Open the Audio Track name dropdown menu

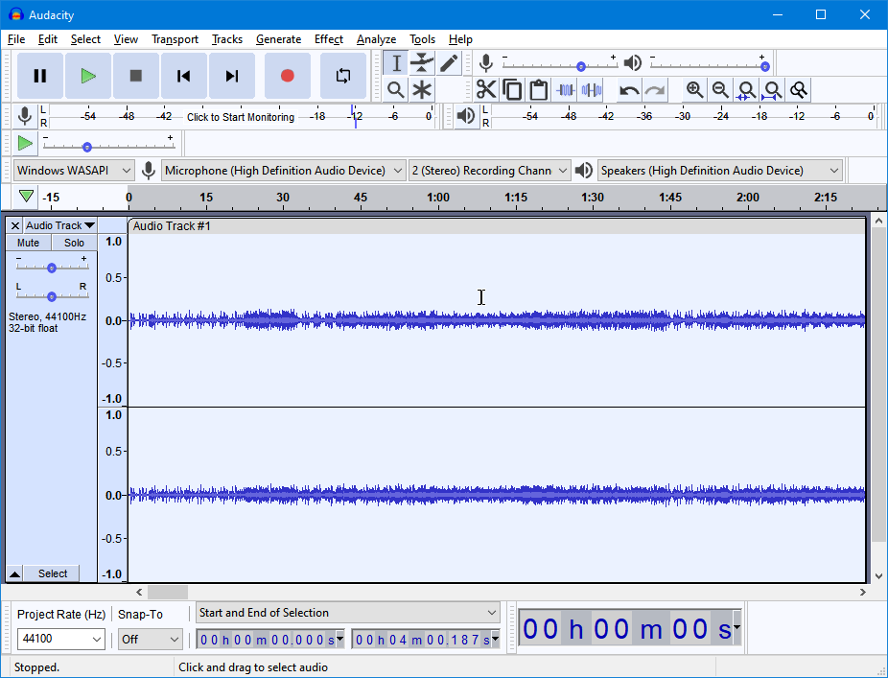pos(60,225)
